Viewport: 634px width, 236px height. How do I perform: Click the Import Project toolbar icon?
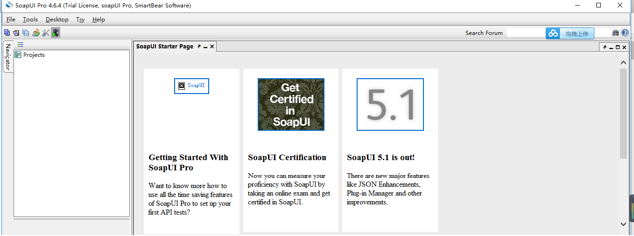(x=16, y=33)
